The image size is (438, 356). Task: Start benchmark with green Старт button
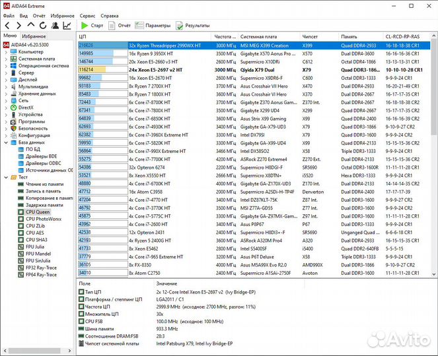92,26
